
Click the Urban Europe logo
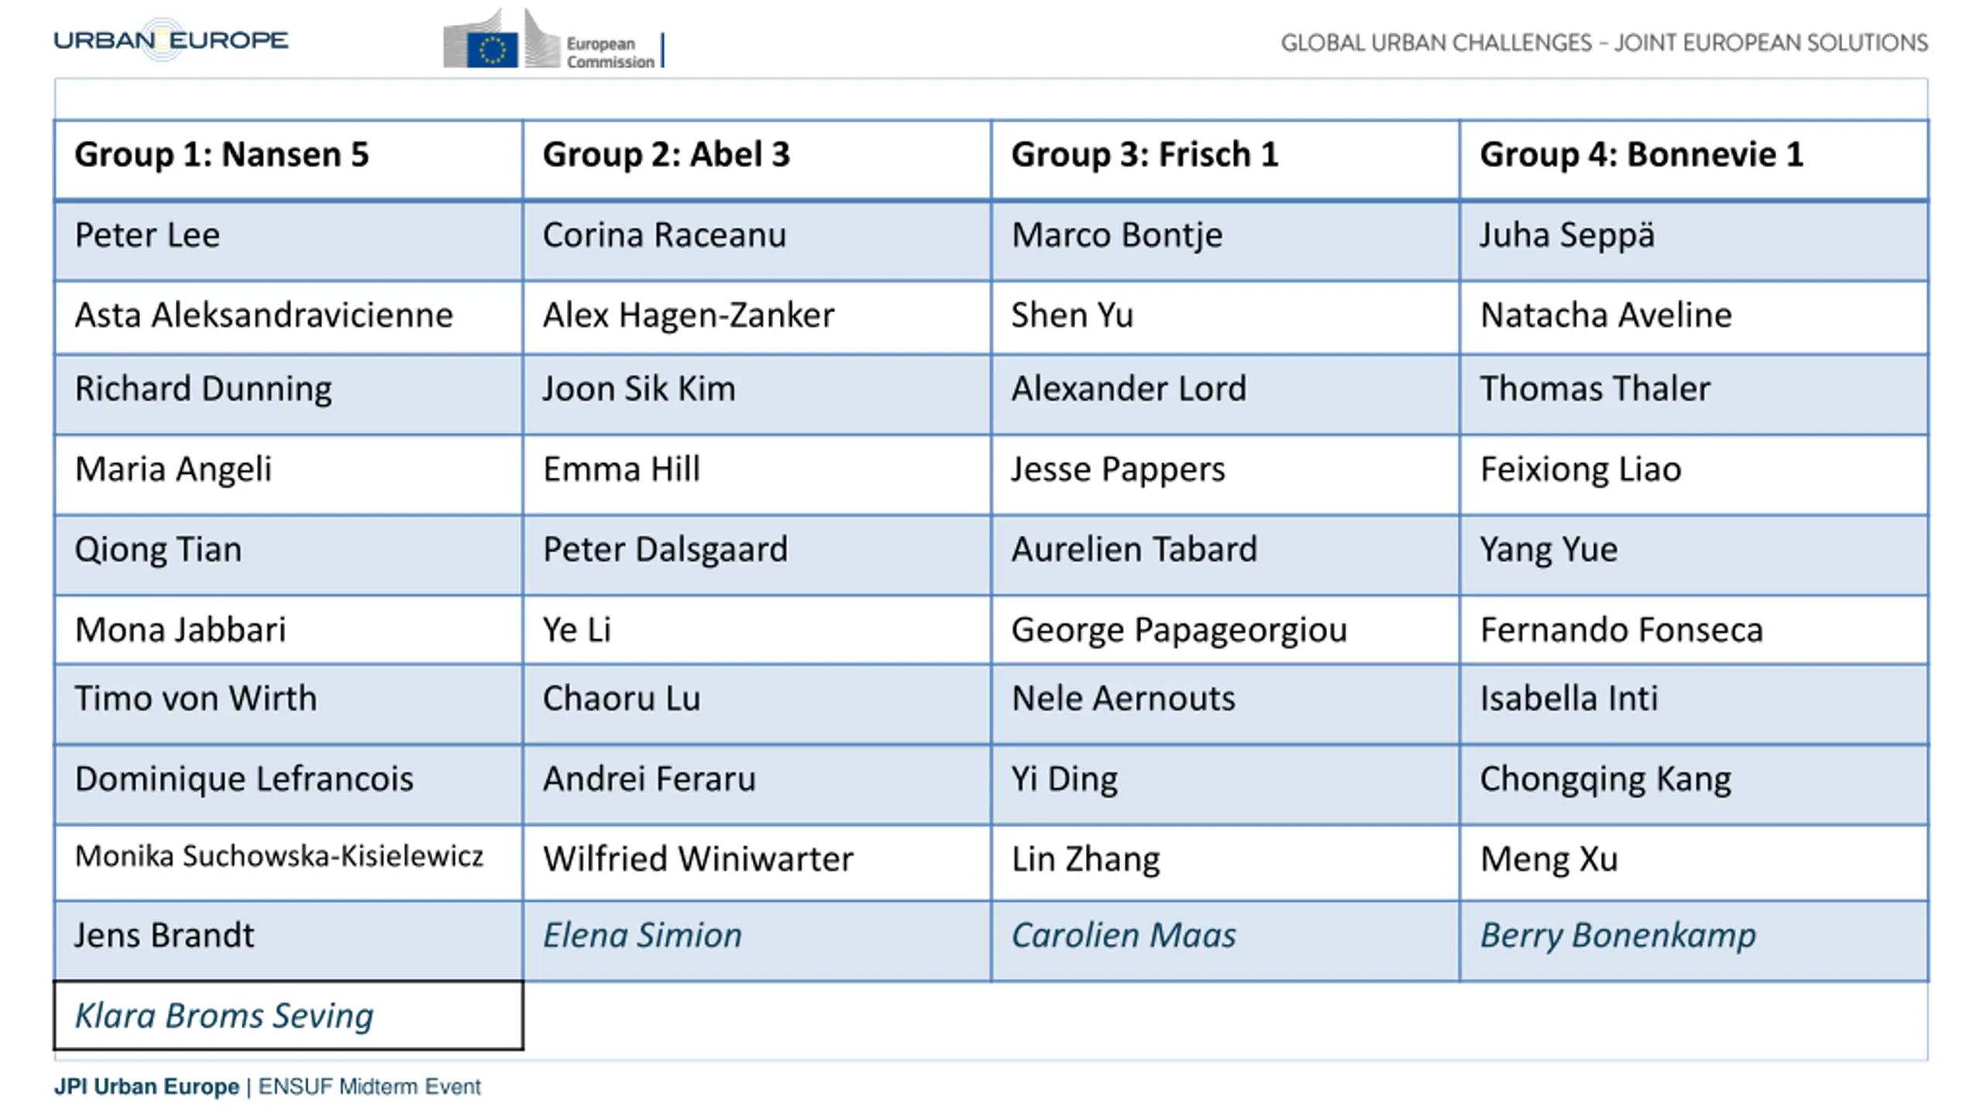171,39
